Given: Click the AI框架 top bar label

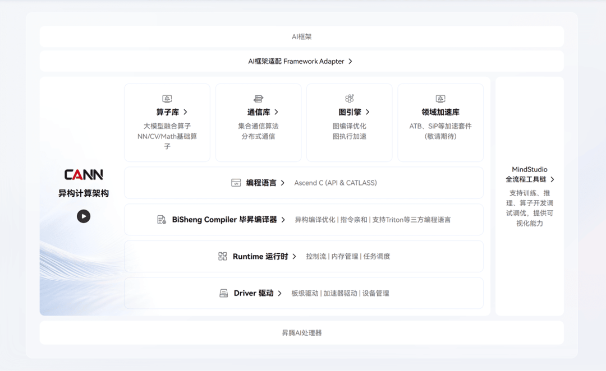Looking at the screenshot, I should pyautogui.click(x=301, y=36).
